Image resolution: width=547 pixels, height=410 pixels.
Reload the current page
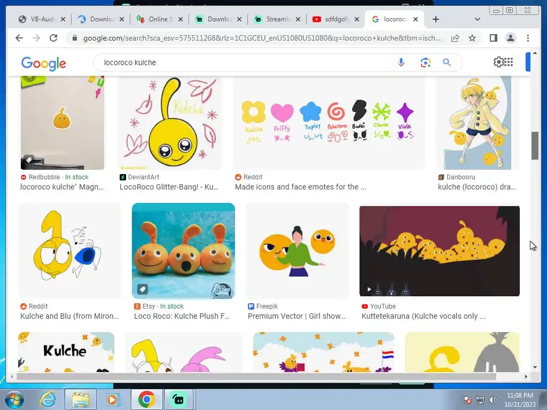coord(53,38)
